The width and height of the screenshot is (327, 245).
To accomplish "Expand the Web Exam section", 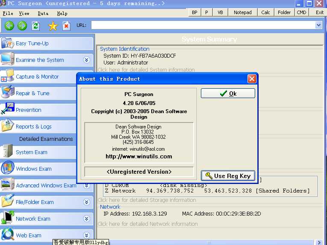I will pos(86,235).
